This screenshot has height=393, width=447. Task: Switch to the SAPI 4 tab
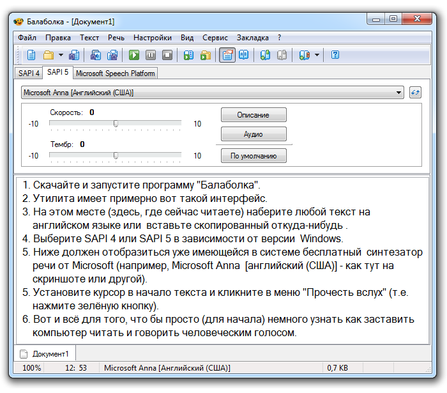pyautogui.click(x=29, y=73)
